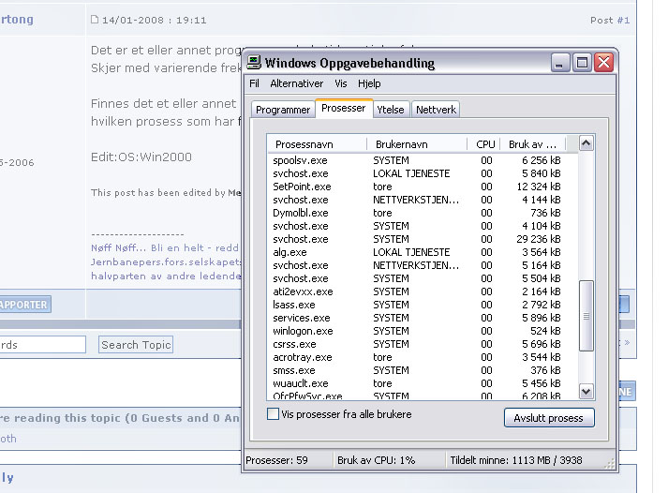Select the wuauclt.exe process row
The image size is (668, 493).
click(x=423, y=383)
